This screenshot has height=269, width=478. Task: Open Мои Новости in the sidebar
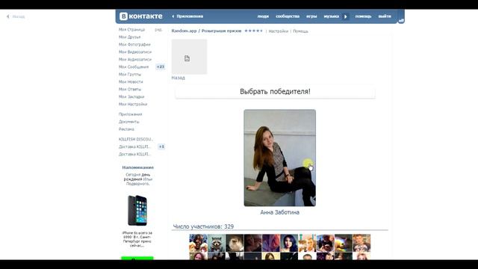pyautogui.click(x=131, y=81)
